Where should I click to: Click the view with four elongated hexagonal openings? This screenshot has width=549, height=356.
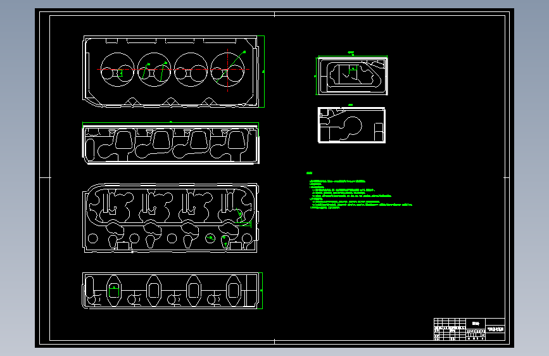[170, 291]
